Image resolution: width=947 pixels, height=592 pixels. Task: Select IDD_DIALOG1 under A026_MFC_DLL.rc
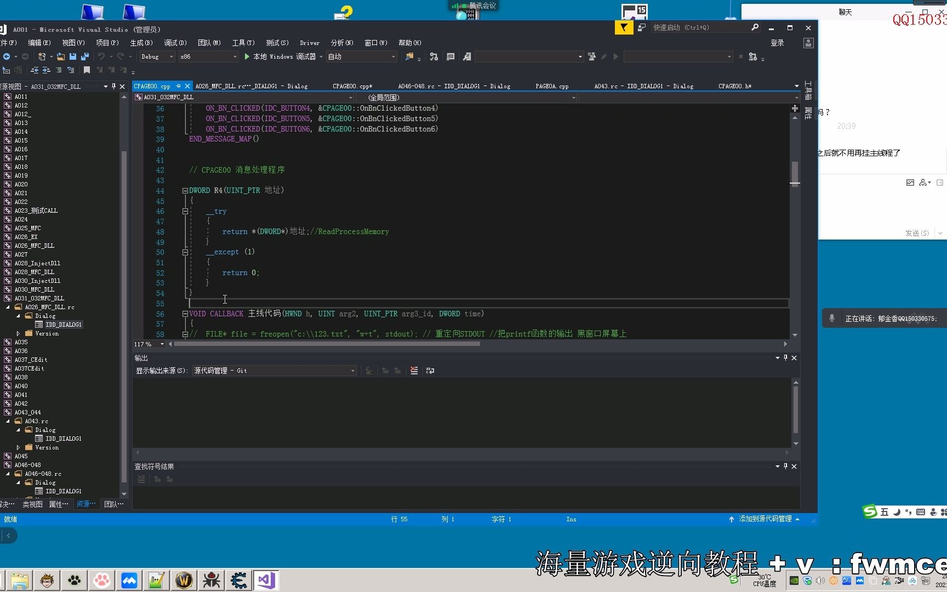64,325
